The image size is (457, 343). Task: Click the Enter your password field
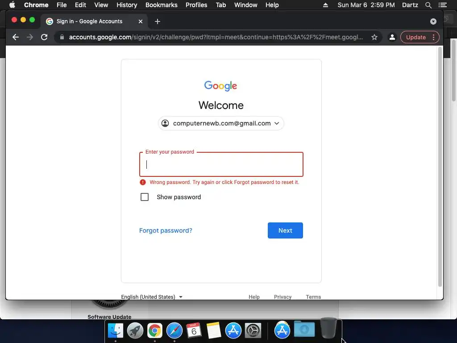tap(221, 164)
